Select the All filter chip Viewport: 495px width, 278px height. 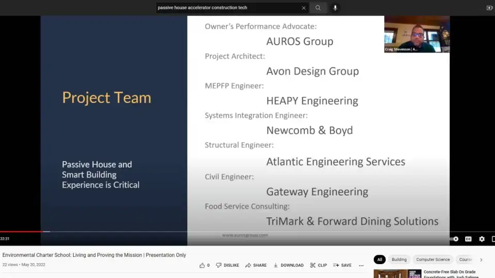[379, 259]
